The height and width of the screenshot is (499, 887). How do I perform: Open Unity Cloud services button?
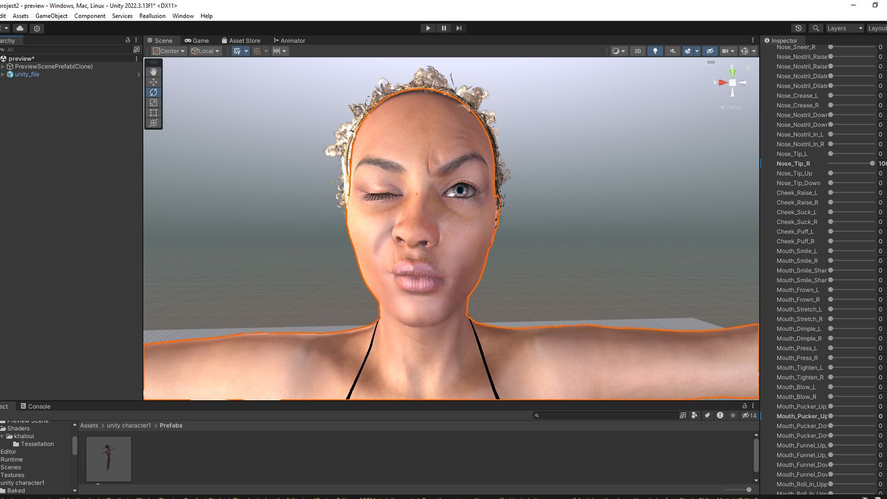(20, 28)
